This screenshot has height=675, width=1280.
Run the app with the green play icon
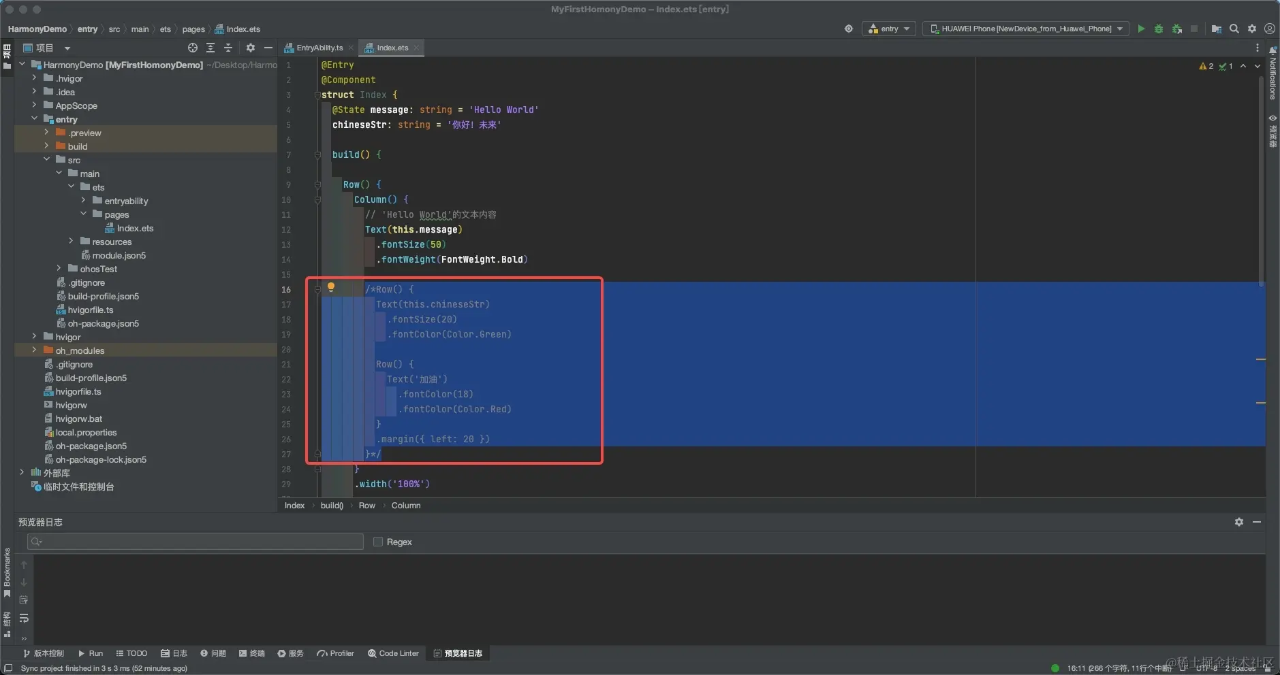(x=1141, y=29)
